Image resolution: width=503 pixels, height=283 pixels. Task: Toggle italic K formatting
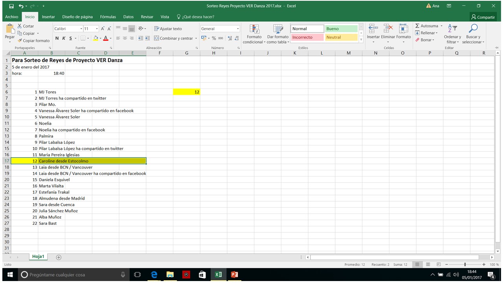64,38
